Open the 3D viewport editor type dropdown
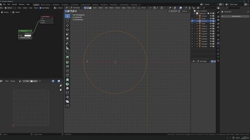The height and width of the screenshot is (140, 250). tap(67, 8)
